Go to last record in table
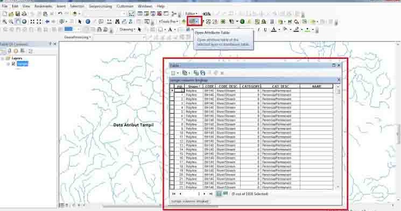Image resolution: width=401 pixels, height=211 pixels. click(x=211, y=194)
